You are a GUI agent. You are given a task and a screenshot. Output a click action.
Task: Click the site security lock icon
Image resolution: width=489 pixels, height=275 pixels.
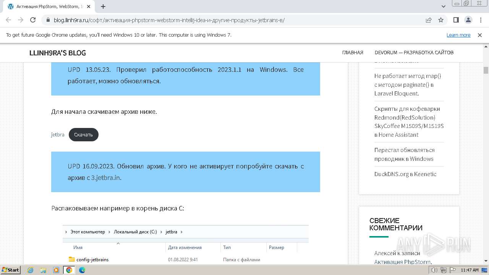click(x=48, y=20)
